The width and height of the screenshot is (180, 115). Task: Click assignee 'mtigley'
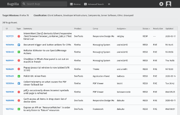tap(120, 36)
